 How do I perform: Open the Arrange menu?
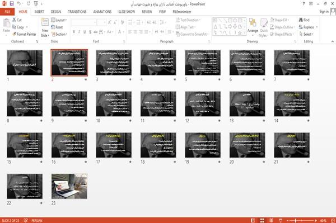[253, 27]
